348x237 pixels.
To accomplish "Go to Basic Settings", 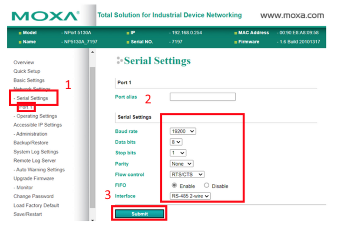I will pyautogui.click(x=29, y=80).
